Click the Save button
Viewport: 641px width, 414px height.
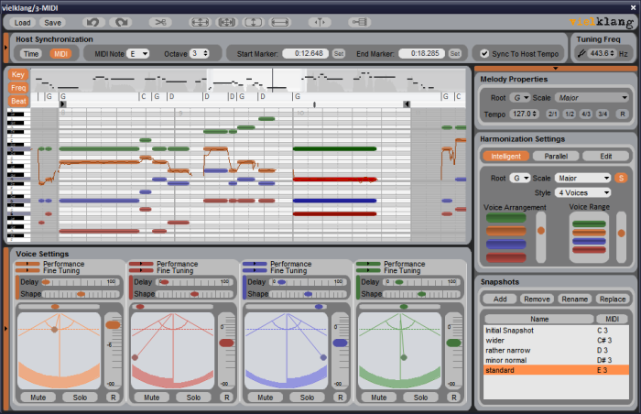point(53,23)
